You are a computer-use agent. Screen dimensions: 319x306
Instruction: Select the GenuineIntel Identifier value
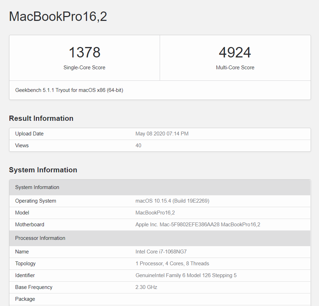pyautogui.click(x=186, y=275)
